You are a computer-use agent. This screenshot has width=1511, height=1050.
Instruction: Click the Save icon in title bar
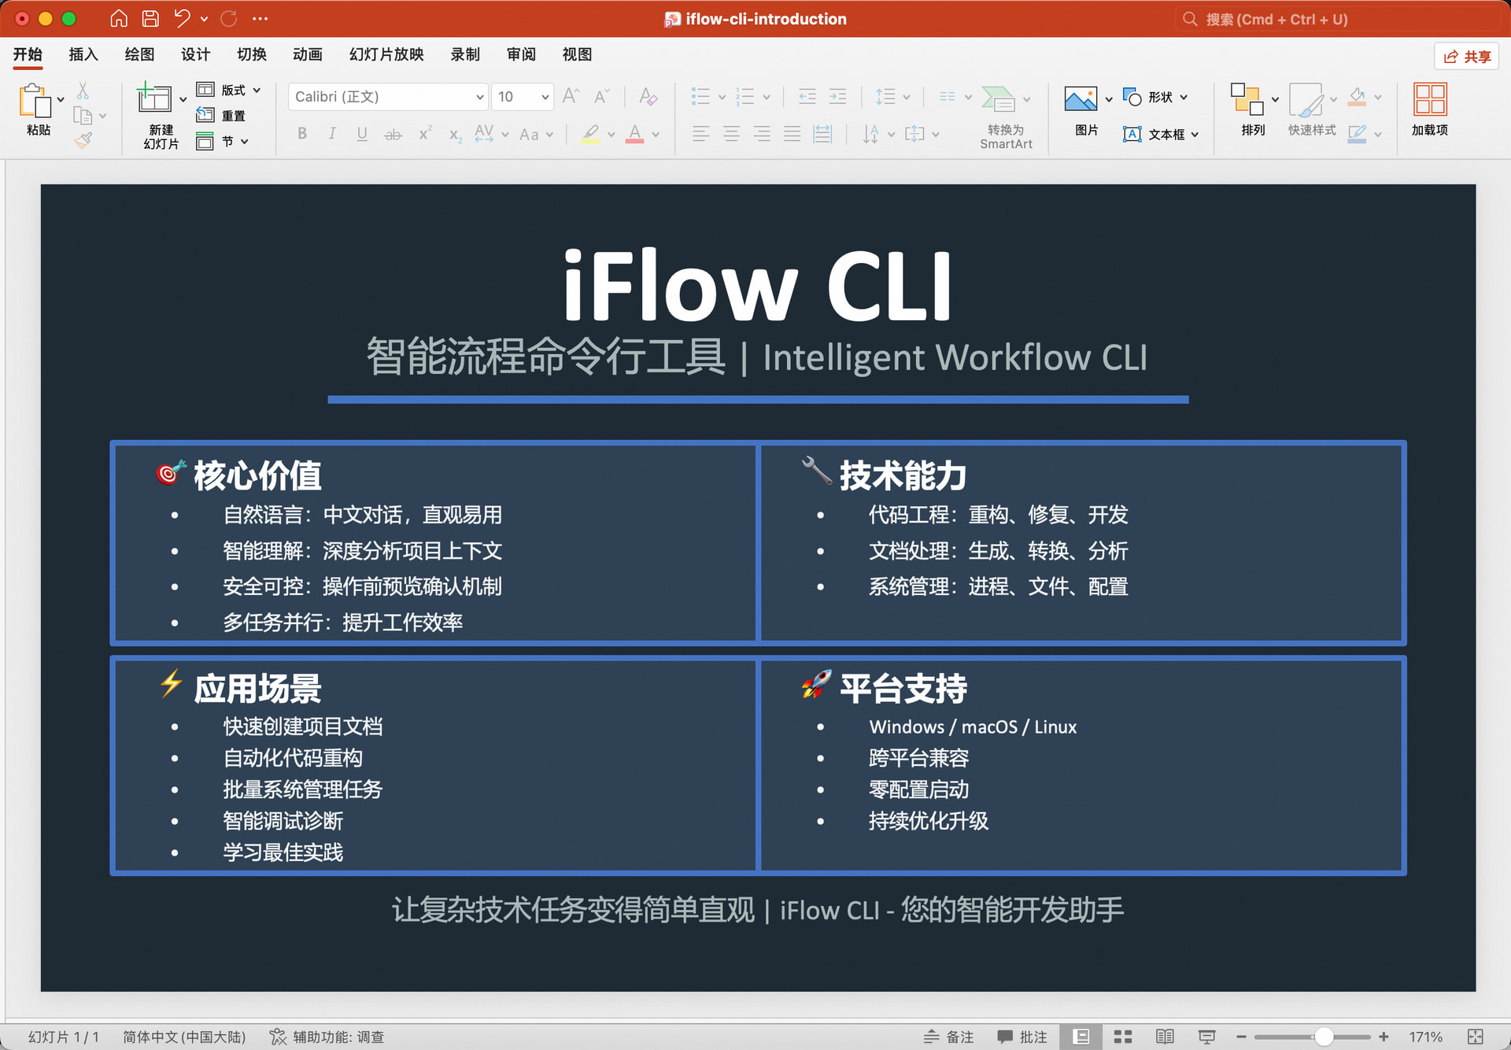[x=150, y=19]
